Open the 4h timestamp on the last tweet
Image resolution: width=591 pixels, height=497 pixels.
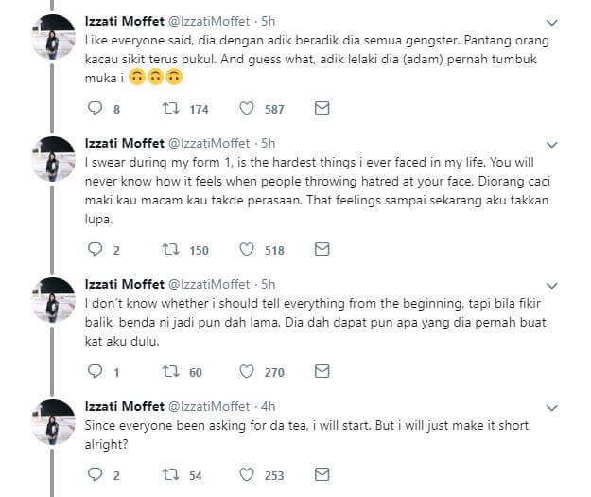(x=269, y=406)
